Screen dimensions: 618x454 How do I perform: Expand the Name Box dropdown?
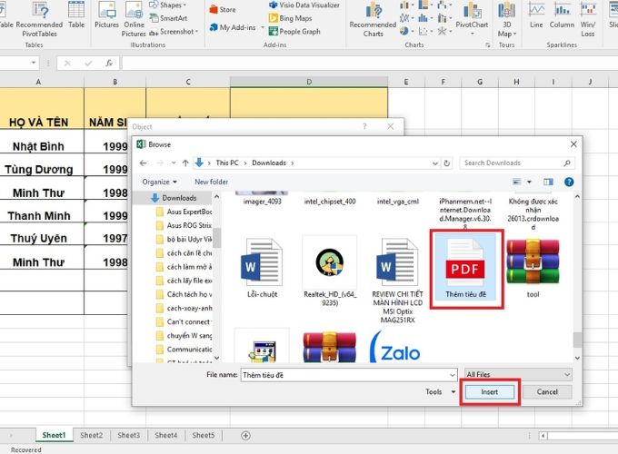pyautogui.click(x=34, y=63)
